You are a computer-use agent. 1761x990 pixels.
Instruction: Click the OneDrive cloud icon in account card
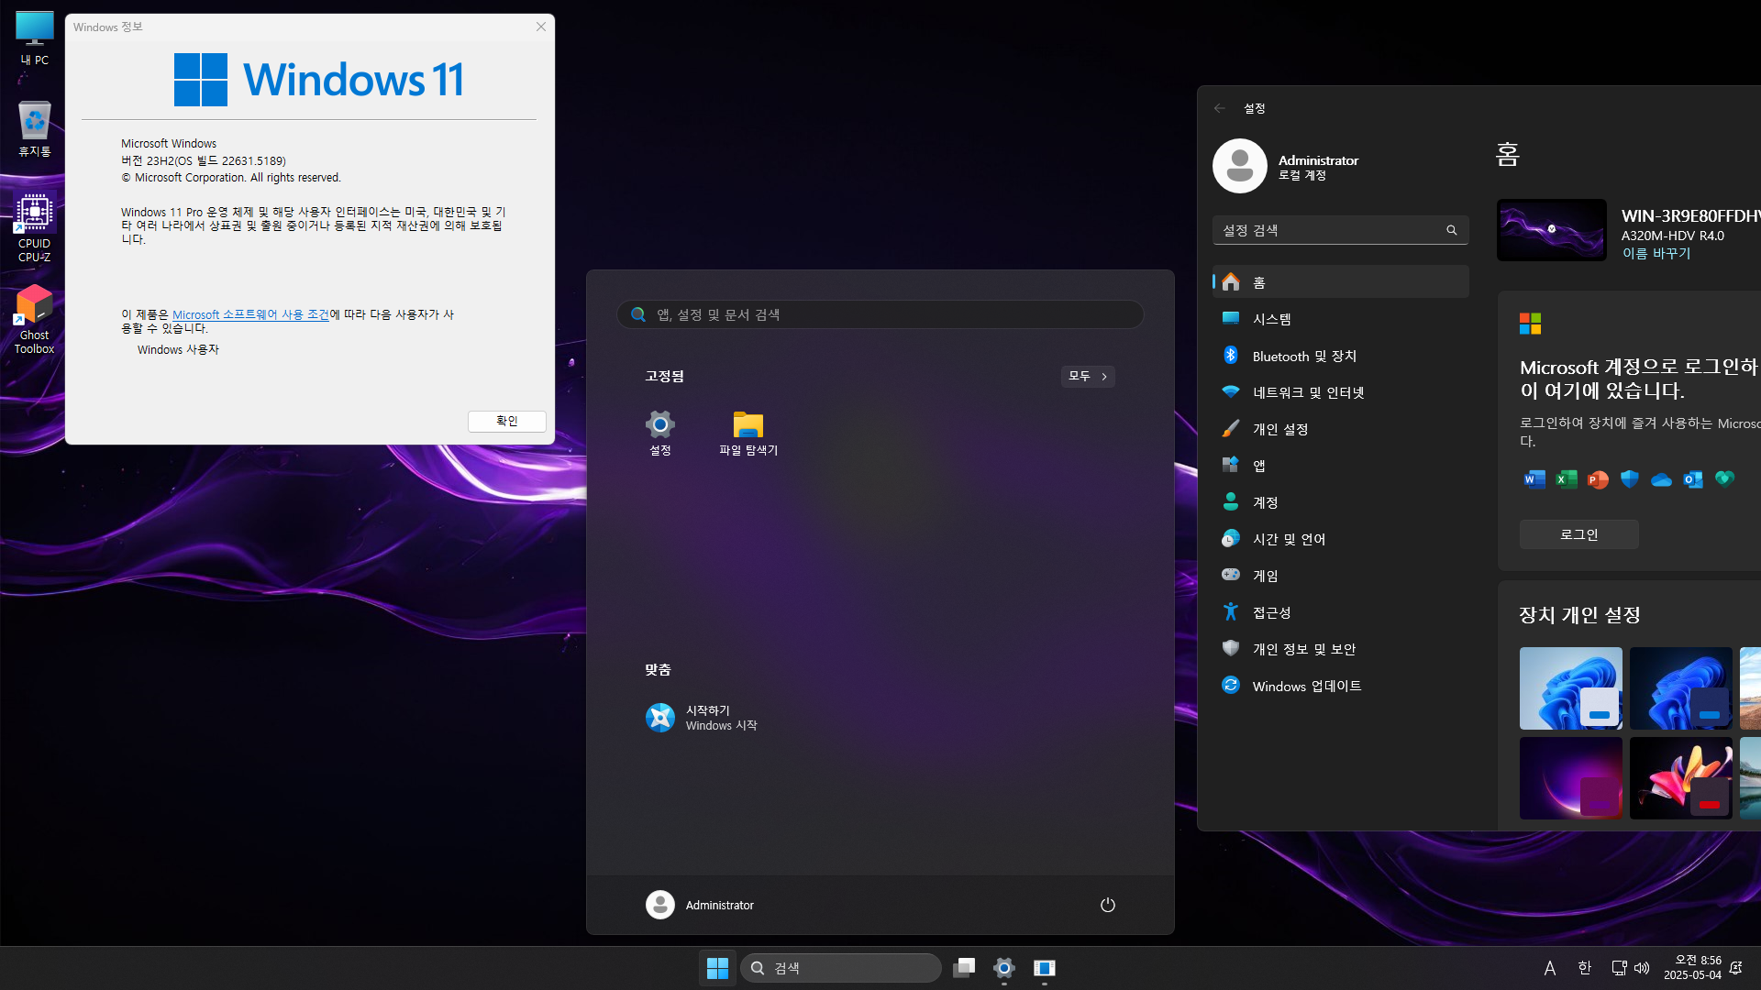pyautogui.click(x=1661, y=479)
